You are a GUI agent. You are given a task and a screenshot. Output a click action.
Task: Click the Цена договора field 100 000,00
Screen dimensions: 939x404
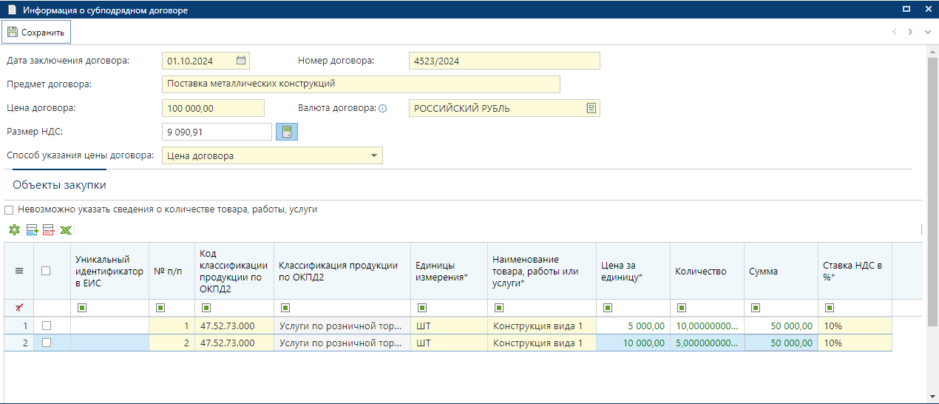coord(213,108)
